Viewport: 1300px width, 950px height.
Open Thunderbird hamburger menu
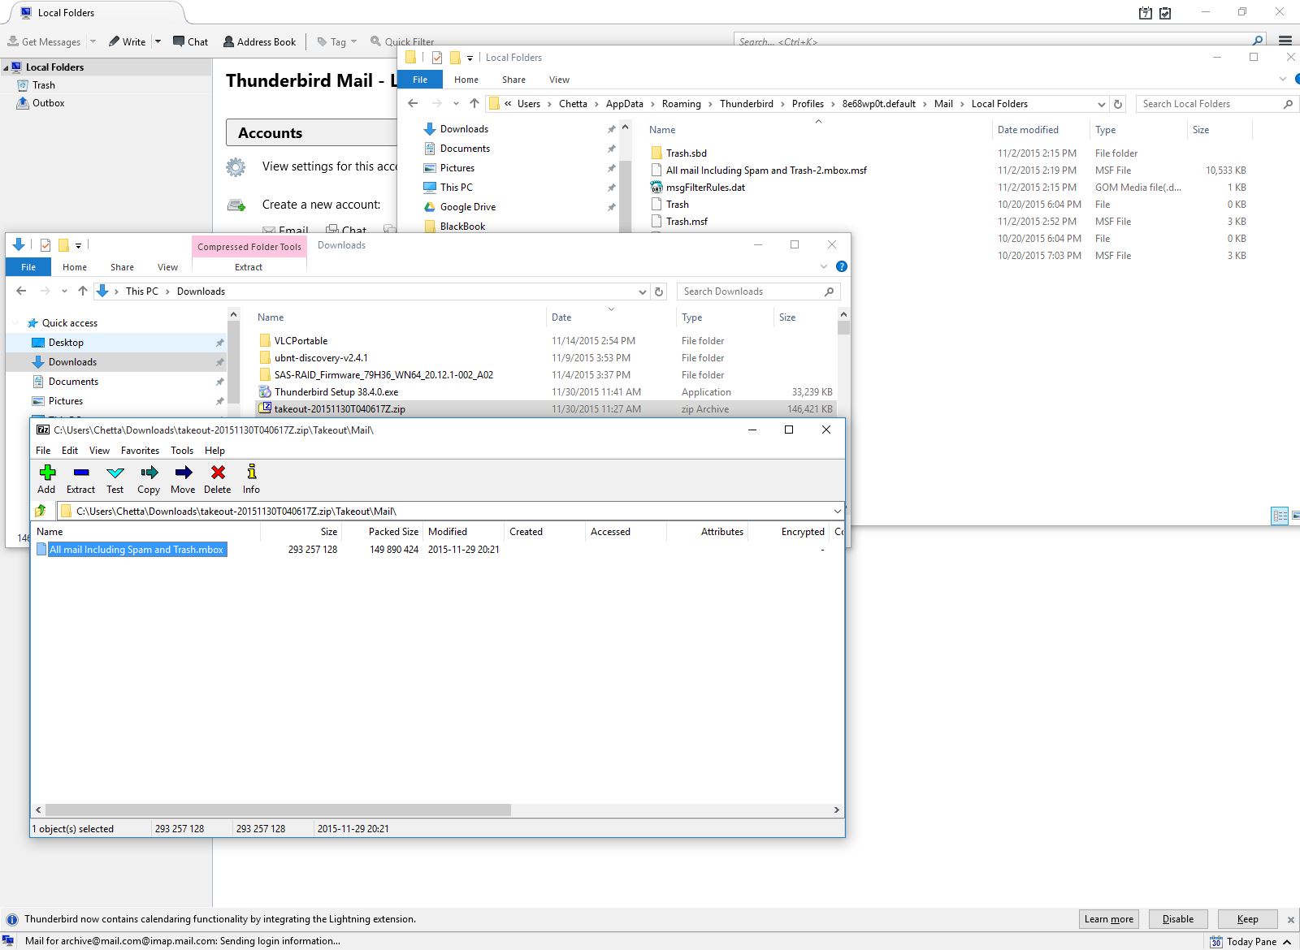point(1285,41)
